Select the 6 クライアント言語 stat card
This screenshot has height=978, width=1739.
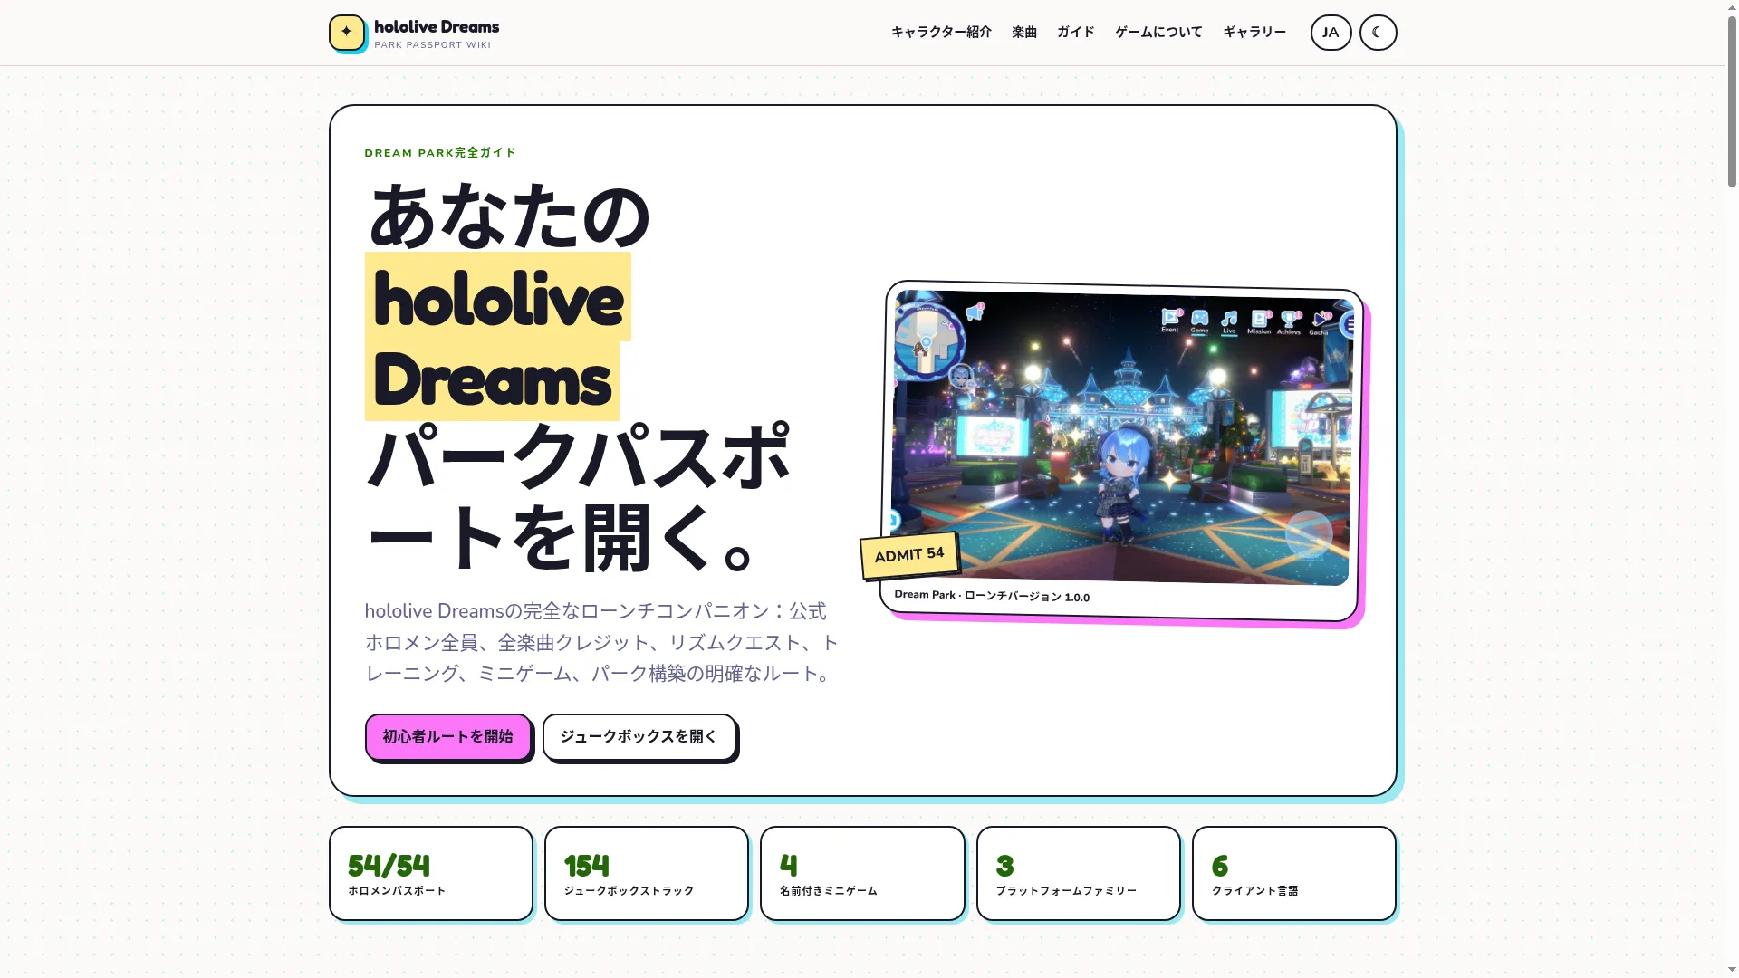click(1293, 873)
